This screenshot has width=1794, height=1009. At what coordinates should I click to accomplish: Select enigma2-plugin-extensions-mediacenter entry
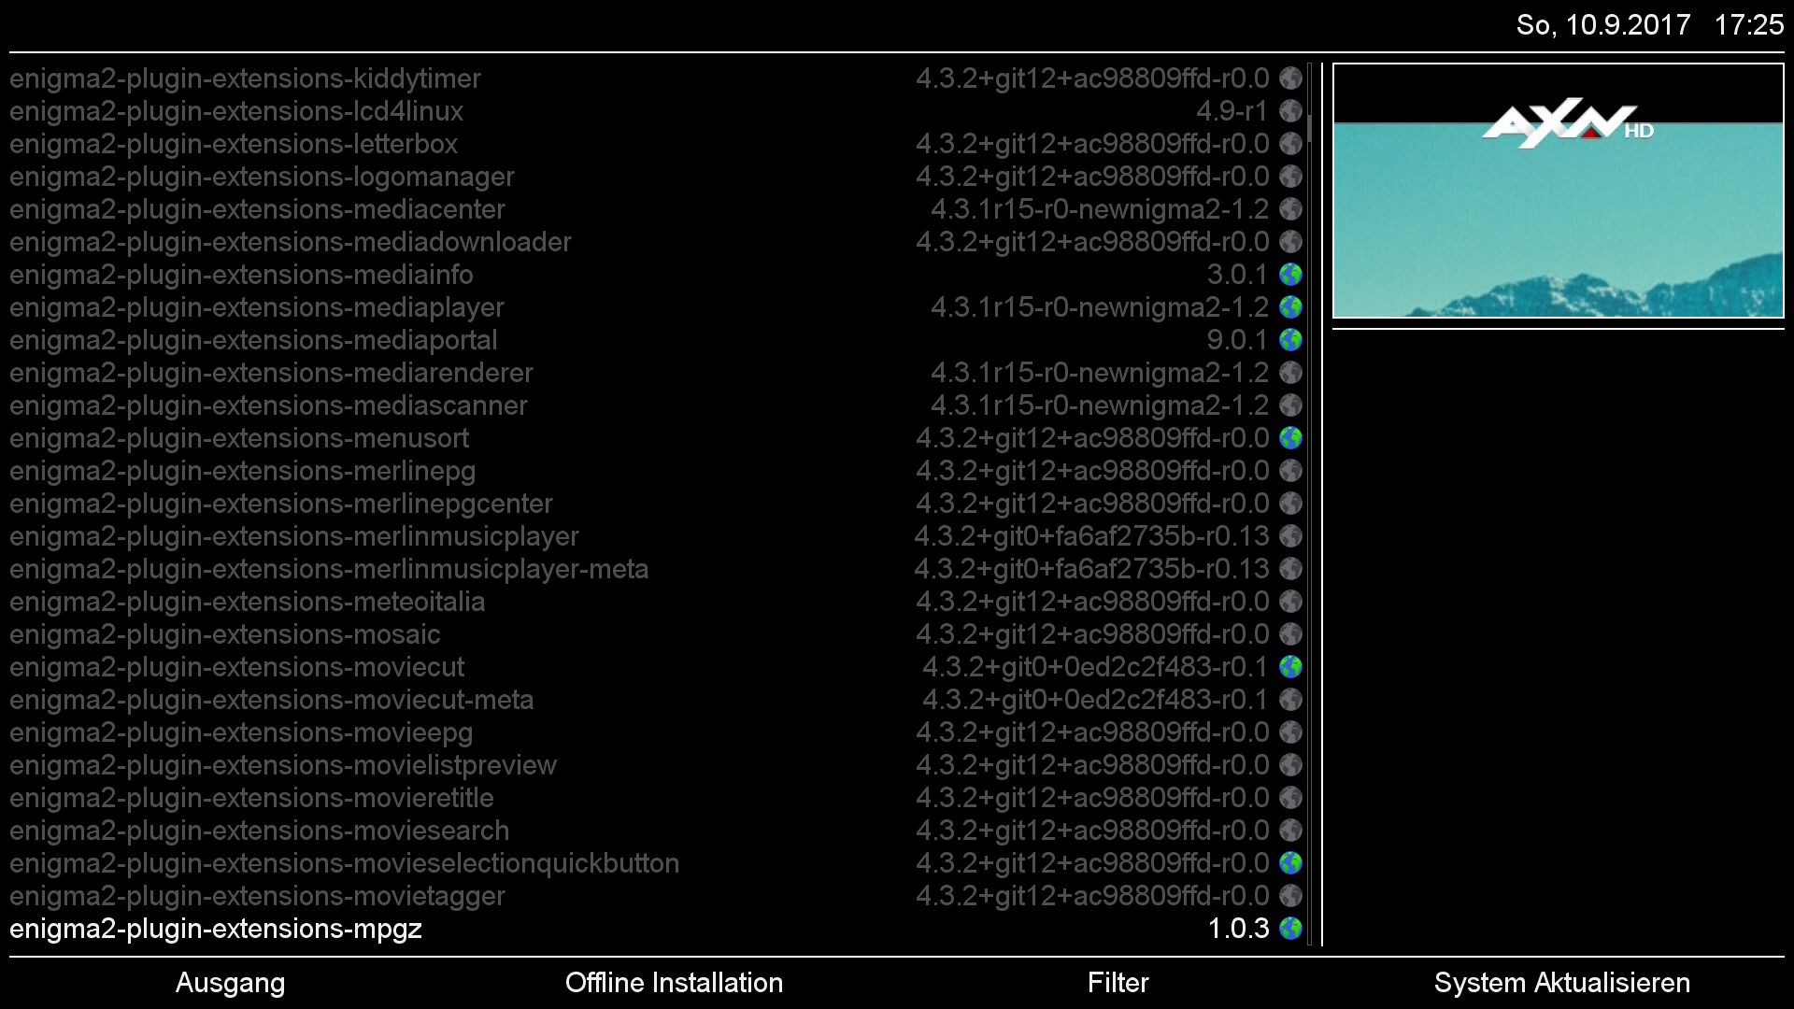(x=656, y=209)
